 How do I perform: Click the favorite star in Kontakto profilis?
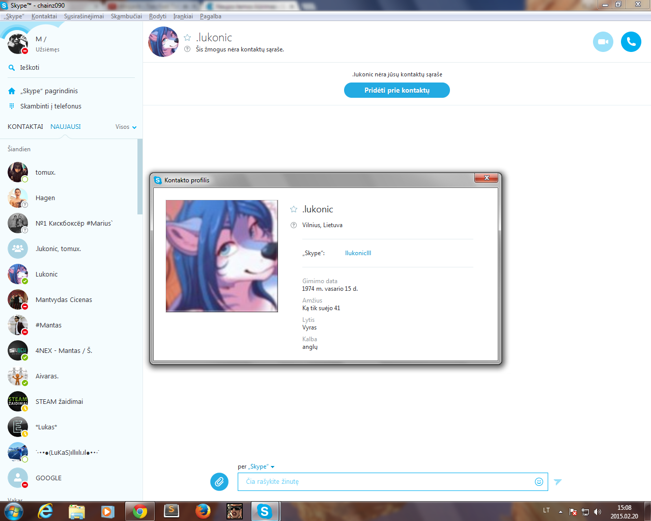coord(294,209)
